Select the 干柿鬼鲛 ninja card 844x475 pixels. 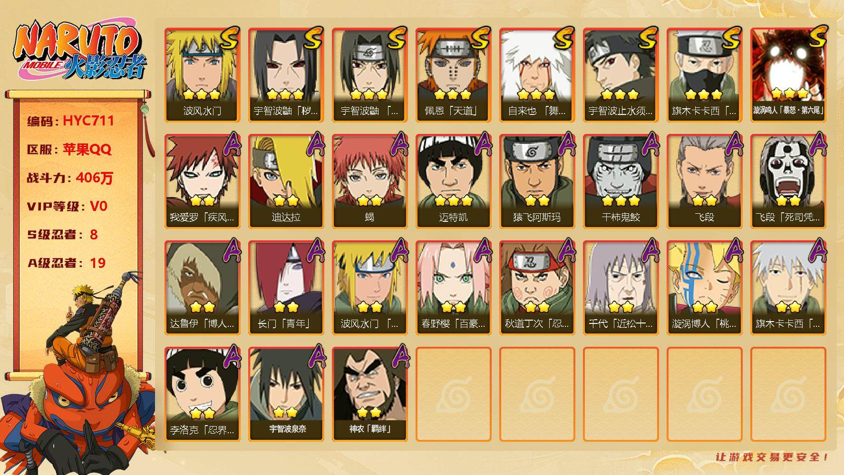(x=621, y=181)
